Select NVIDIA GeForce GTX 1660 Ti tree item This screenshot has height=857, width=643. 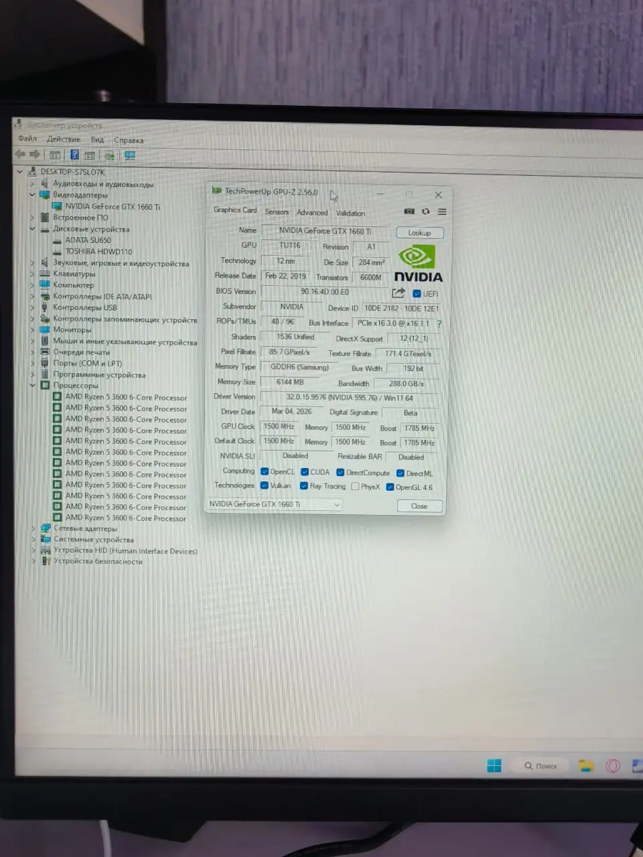pos(113,206)
